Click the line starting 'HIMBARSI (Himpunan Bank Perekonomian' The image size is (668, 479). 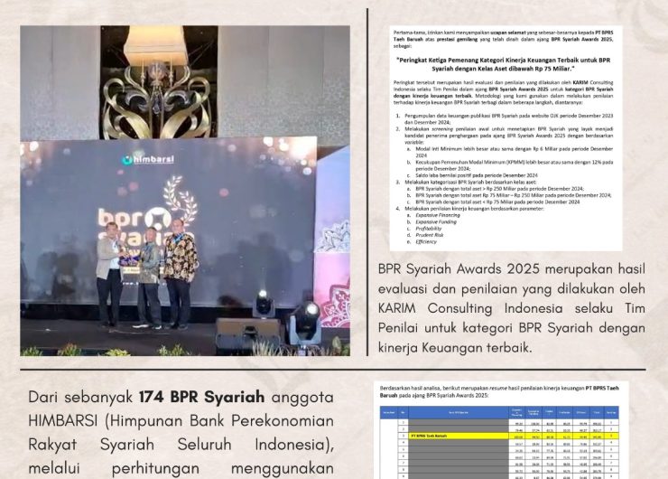181,421
